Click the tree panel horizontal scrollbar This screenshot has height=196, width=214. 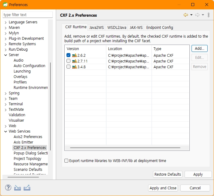click(23, 177)
